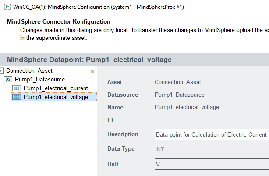Image resolution: width=269 pixels, height=176 pixels.
Task: Click the datapoint icon for Pump1_electrical_voltage
Action: click(x=17, y=97)
